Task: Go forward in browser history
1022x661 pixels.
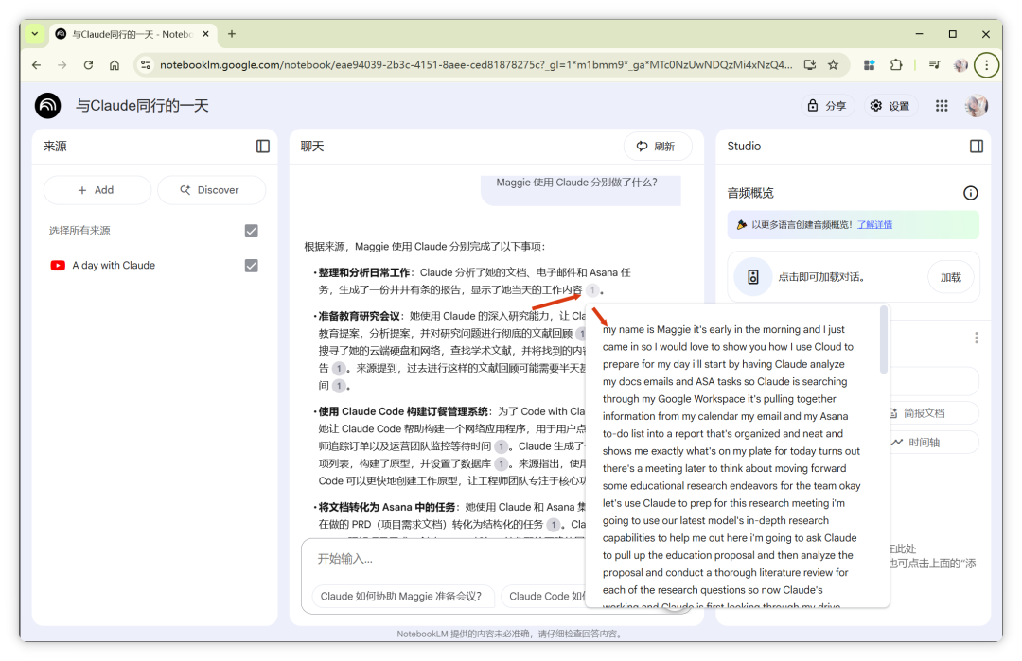Action: (x=62, y=64)
